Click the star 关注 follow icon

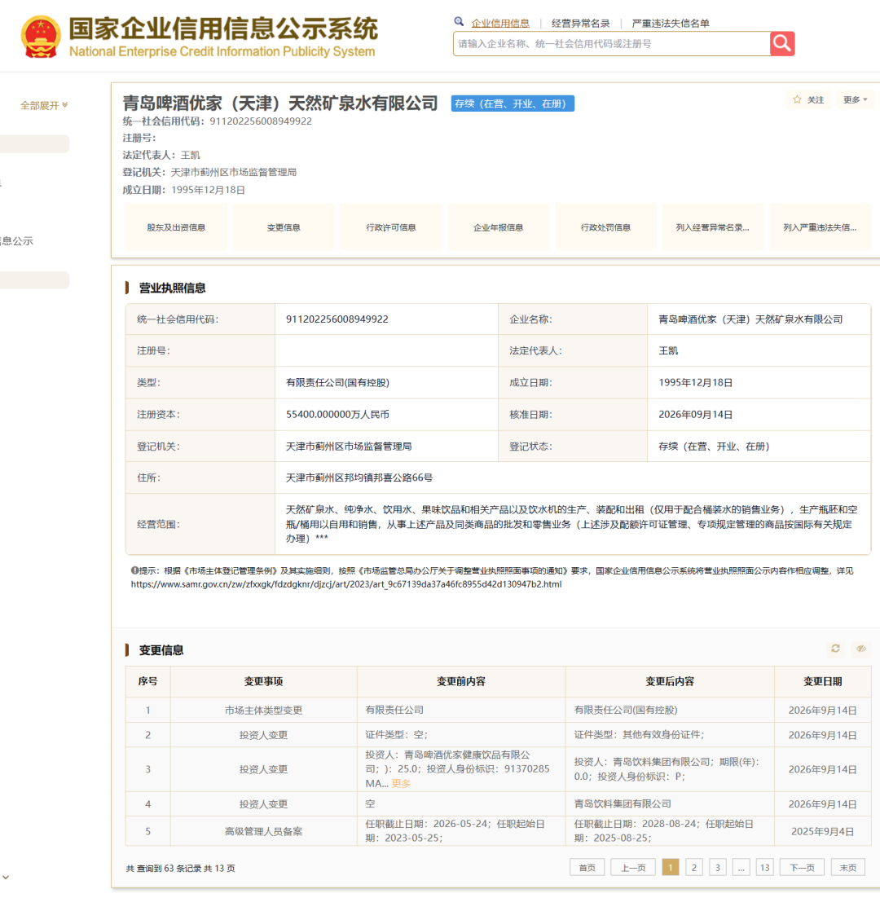(x=797, y=100)
